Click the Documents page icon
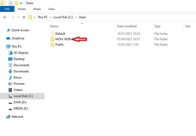The width and height of the screenshot is (196, 136). coord(10,65)
